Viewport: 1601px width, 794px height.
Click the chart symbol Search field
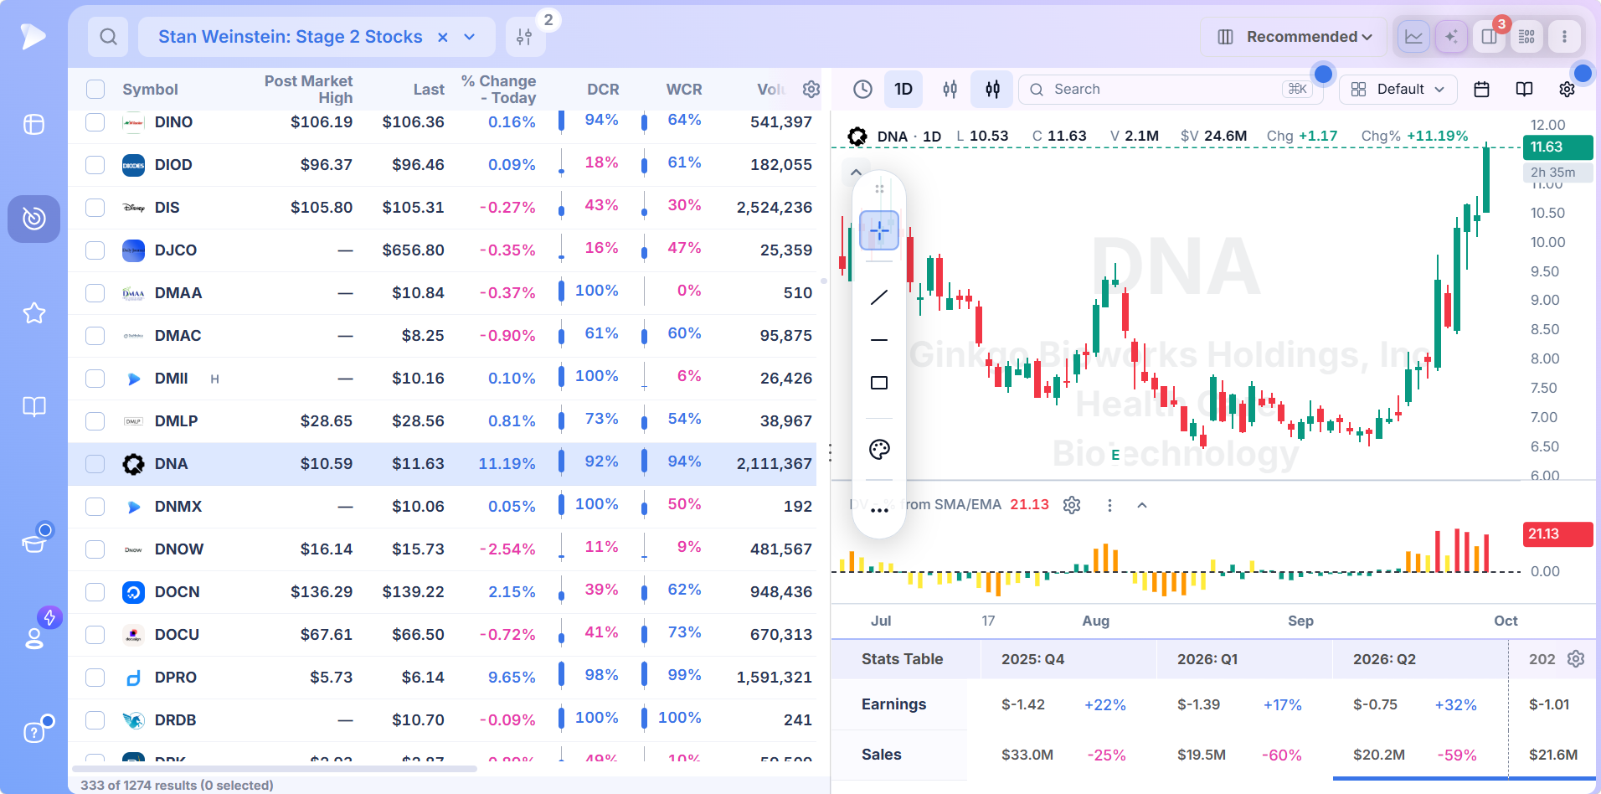pyautogui.click(x=1171, y=90)
